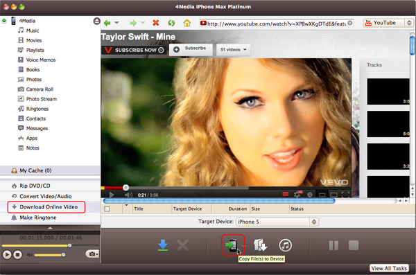Click the copy files to computer icon
Viewport: 416px width, 275px height.
(260, 245)
